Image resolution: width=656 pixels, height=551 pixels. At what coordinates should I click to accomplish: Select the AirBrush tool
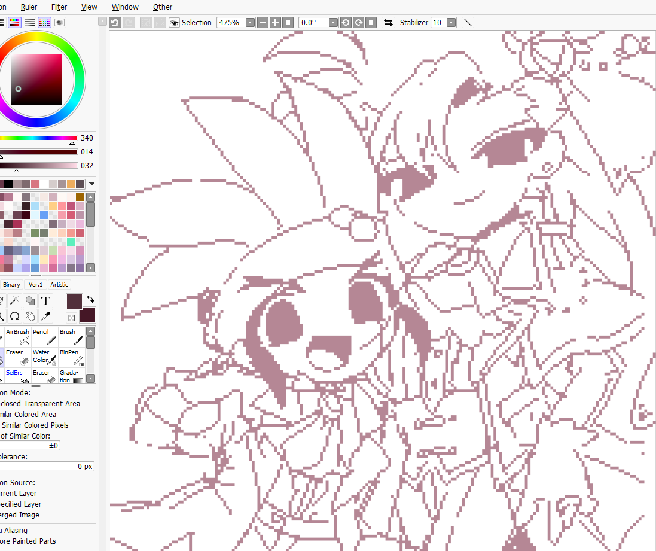(17, 337)
